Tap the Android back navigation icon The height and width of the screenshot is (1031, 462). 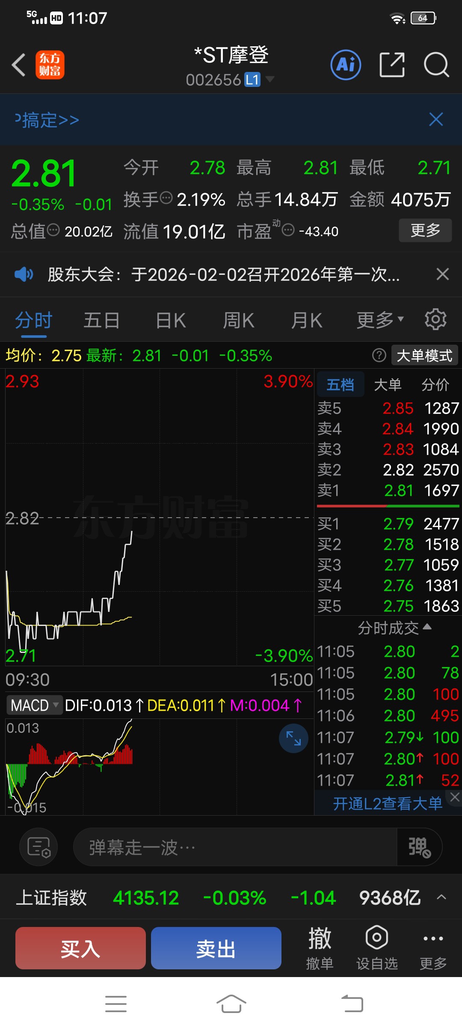pyautogui.click(x=352, y=1004)
